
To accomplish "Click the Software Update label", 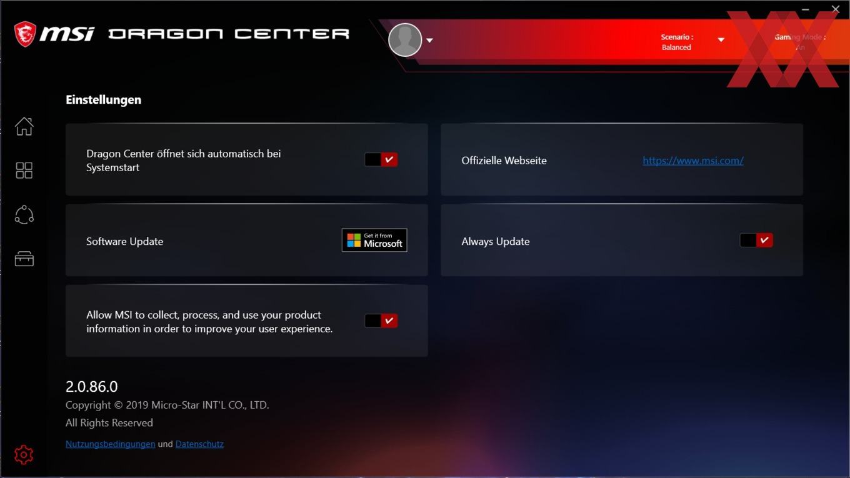I will pyautogui.click(x=125, y=242).
